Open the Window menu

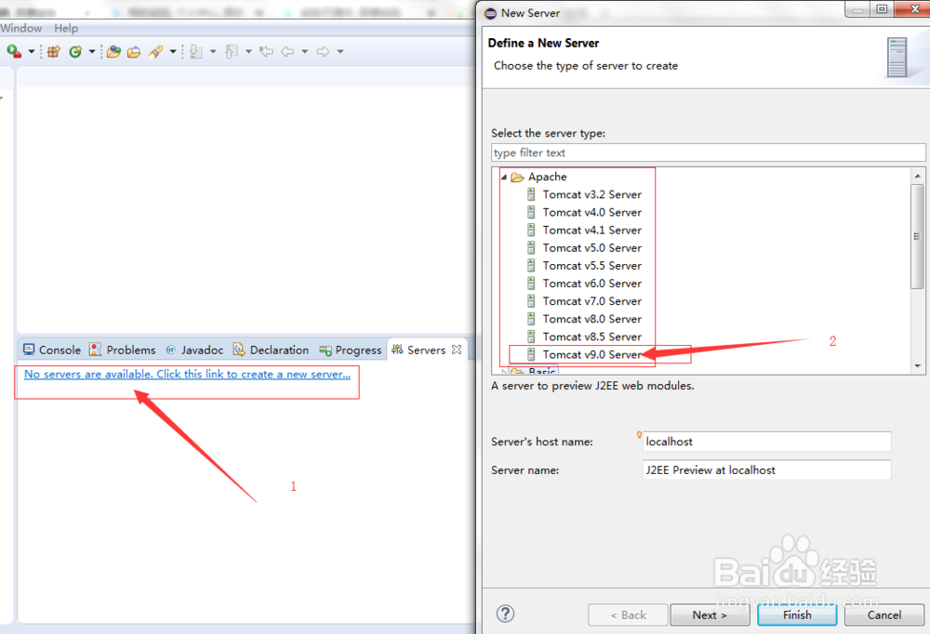tap(21, 28)
